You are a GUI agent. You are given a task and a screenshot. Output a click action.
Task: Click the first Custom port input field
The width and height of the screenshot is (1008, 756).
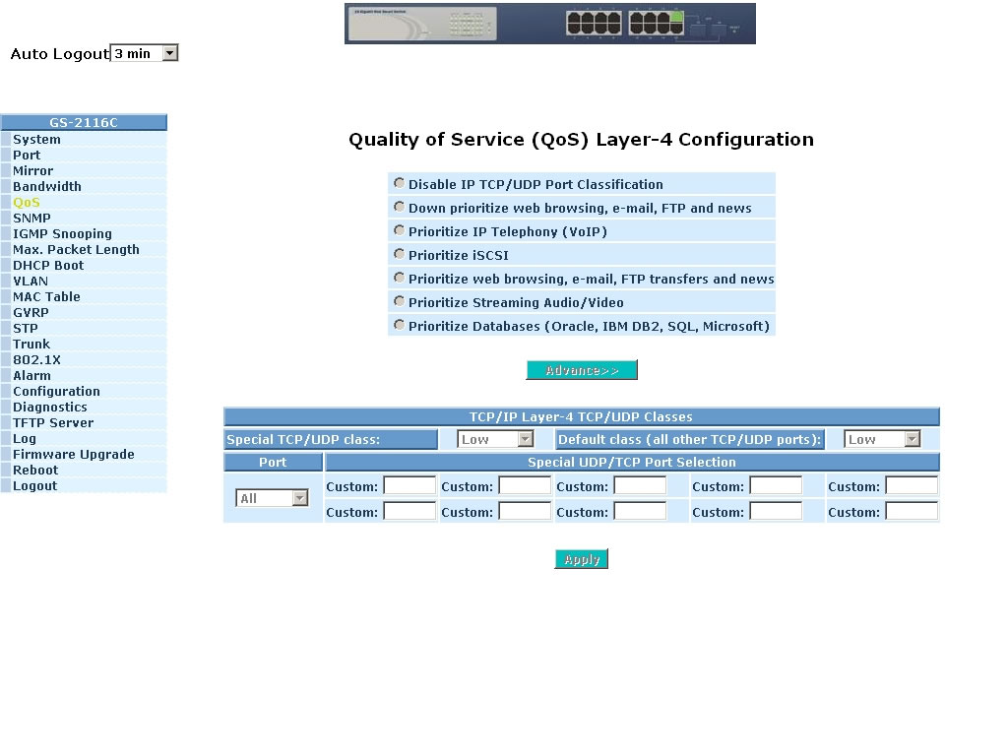409,485
